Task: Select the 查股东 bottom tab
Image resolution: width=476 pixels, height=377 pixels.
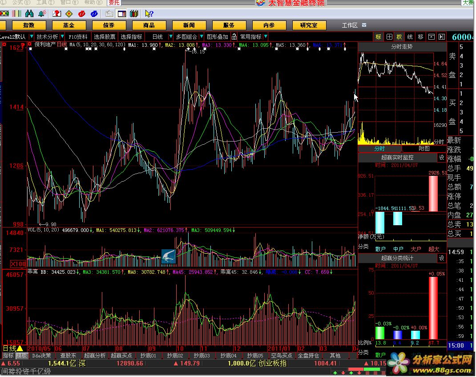Action: click(x=68, y=356)
